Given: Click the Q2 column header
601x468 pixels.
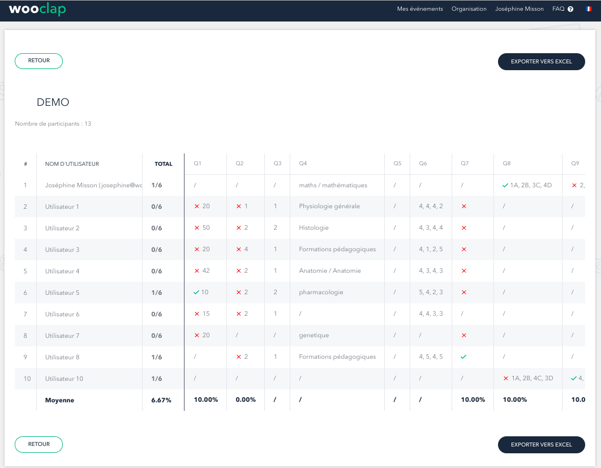Looking at the screenshot, I should [x=239, y=164].
